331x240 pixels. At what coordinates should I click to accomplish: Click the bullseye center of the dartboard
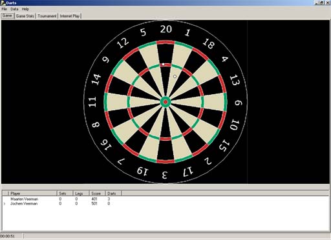point(165,102)
